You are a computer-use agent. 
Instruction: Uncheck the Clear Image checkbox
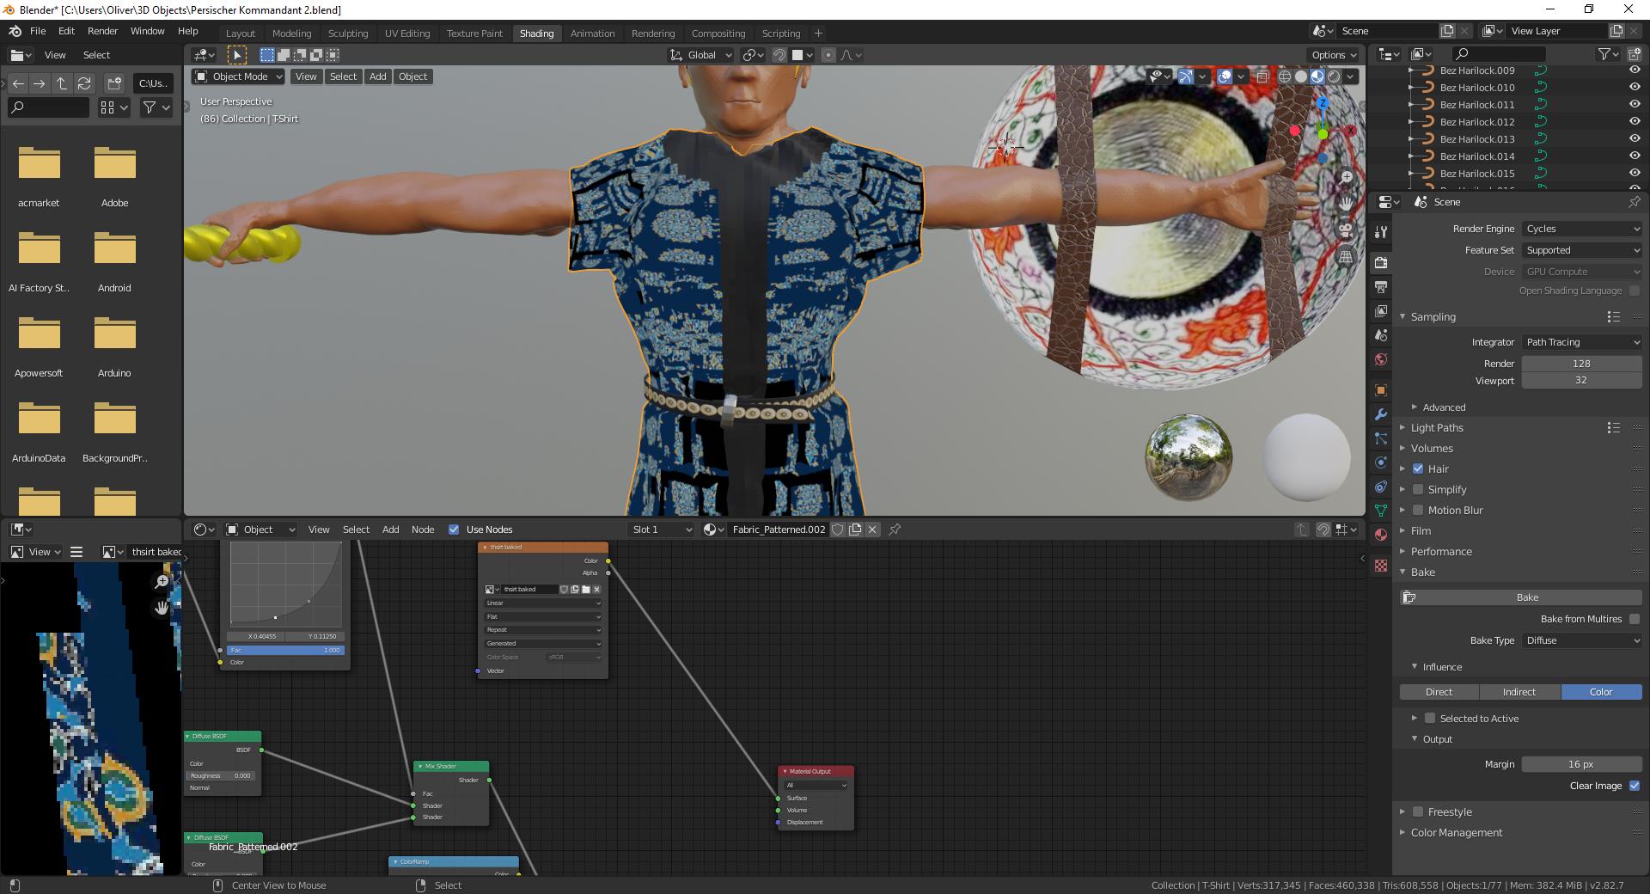(x=1635, y=786)
